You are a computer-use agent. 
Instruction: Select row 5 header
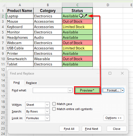3,32
